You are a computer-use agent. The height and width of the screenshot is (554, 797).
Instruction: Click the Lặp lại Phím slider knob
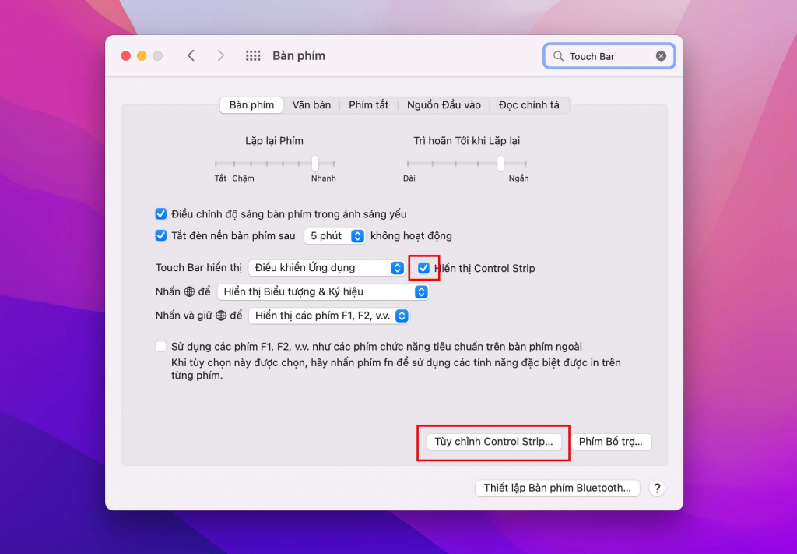315,164
